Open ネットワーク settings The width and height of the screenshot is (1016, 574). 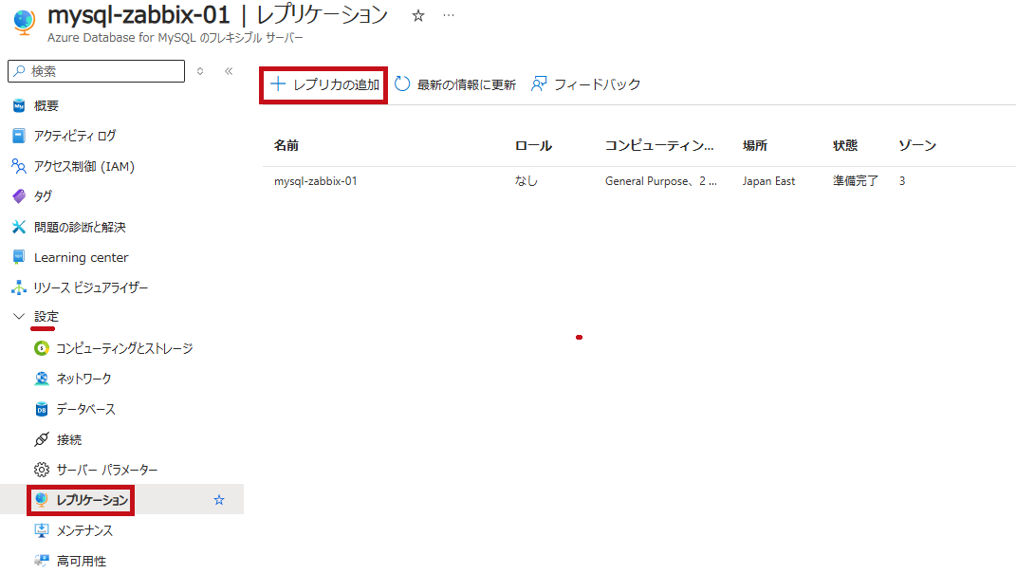pyautogui.click(x=72, y=379)
